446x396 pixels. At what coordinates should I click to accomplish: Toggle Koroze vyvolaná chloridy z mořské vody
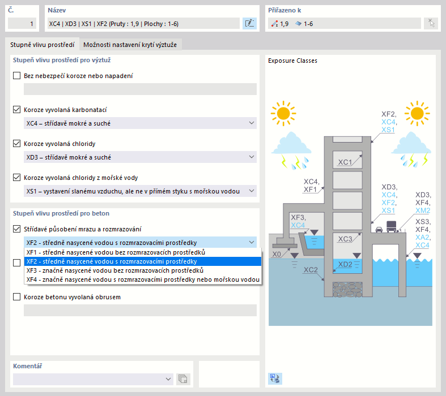[17, 178]
